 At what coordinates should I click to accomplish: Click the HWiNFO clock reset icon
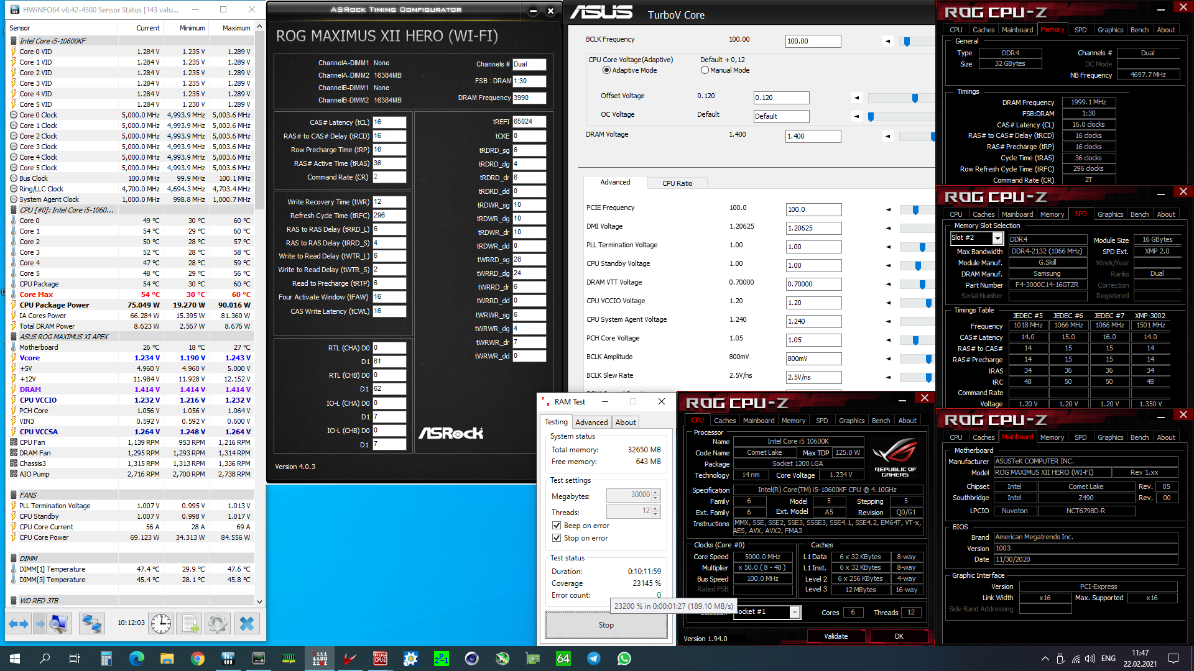tap(161, 624)
